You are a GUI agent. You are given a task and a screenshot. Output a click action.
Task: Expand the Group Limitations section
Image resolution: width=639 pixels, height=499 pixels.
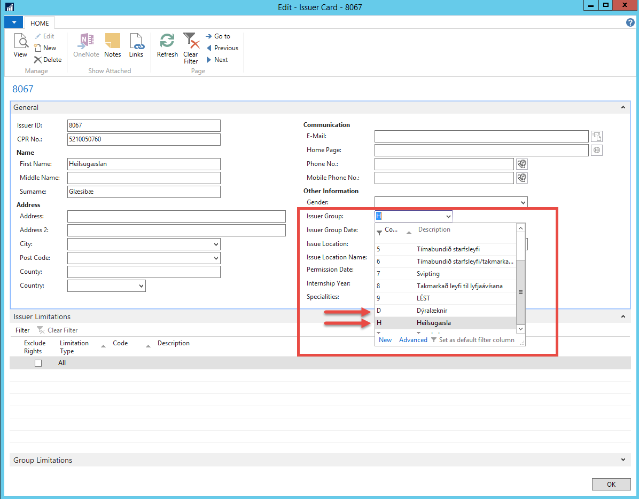point(623,460)
